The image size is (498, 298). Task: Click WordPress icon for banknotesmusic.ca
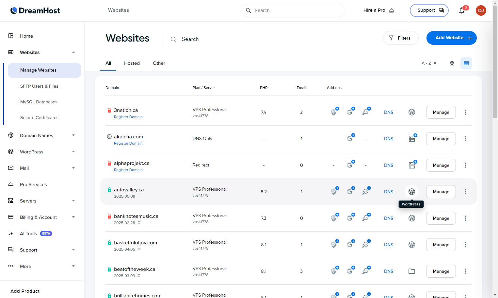coord(412,218)
